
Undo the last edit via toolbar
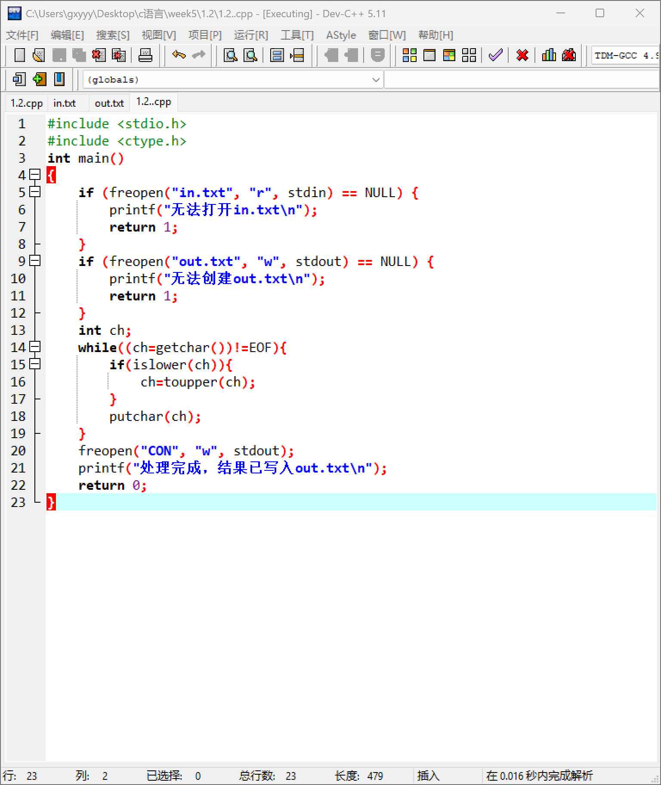[x=179, y=55]
